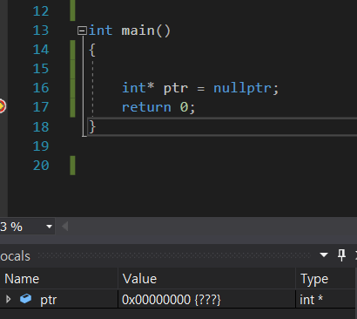The width and height of the screenshot is (357, 319).
Task: Click the Locals panel title
Action: point(15,256)
